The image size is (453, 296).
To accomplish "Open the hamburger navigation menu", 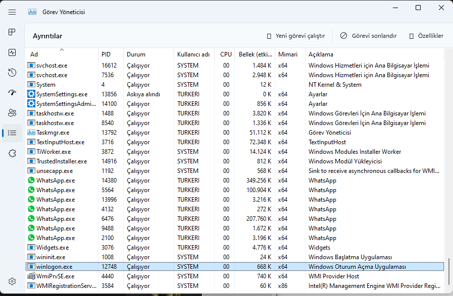I will click(12, 12).
